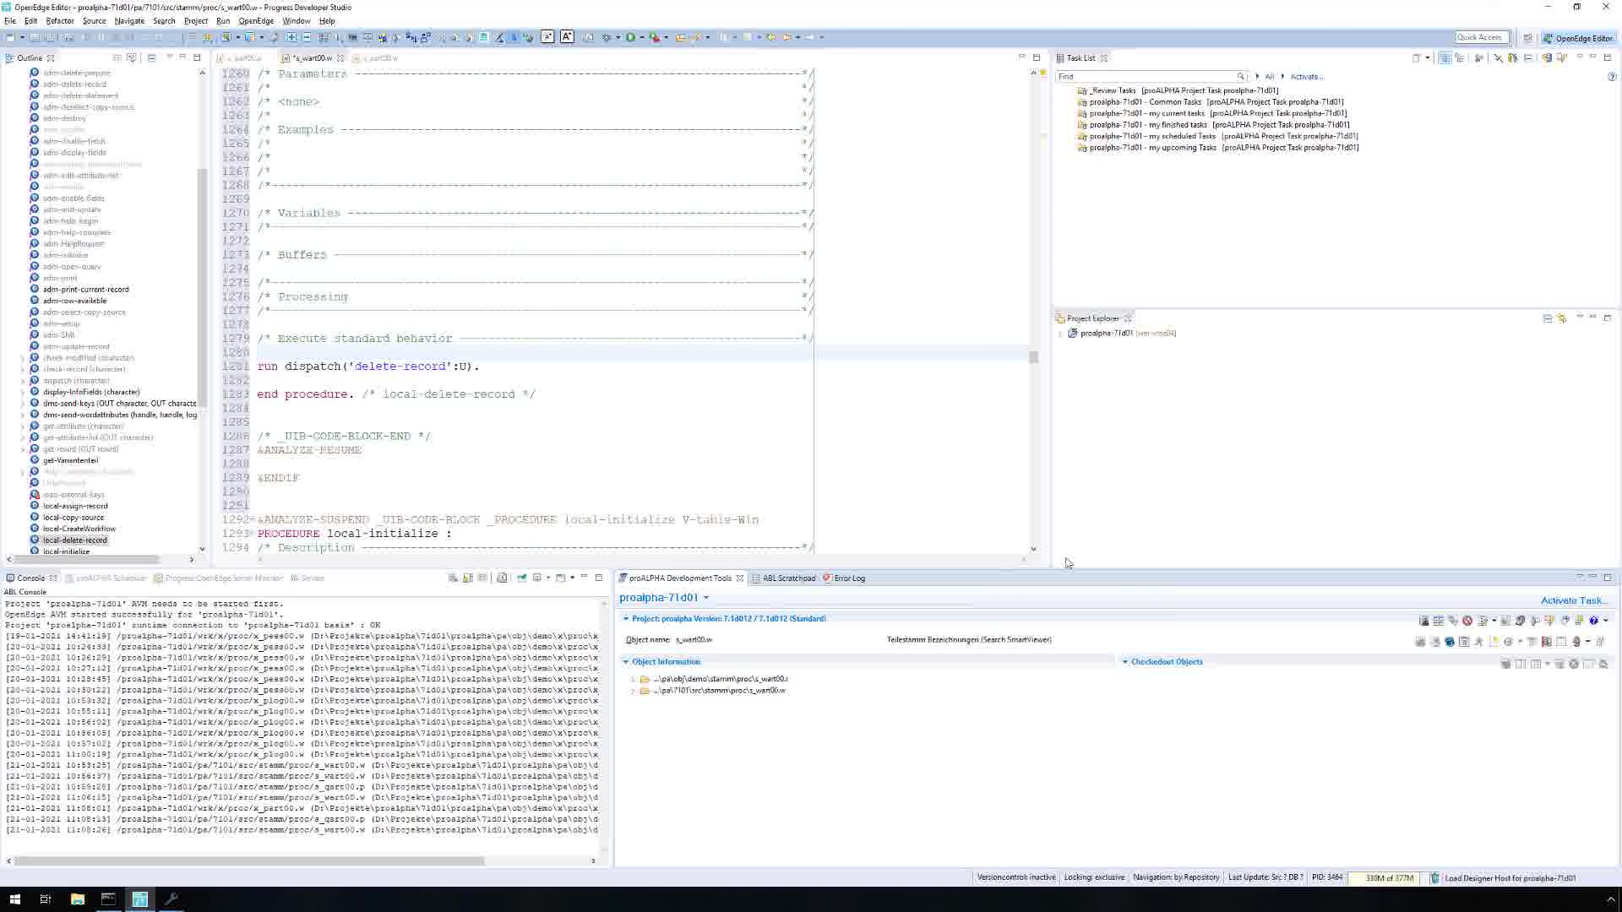Click the blue help icon in proALPHA tools
This screenshot has width=1622, height=912.
1593,621
